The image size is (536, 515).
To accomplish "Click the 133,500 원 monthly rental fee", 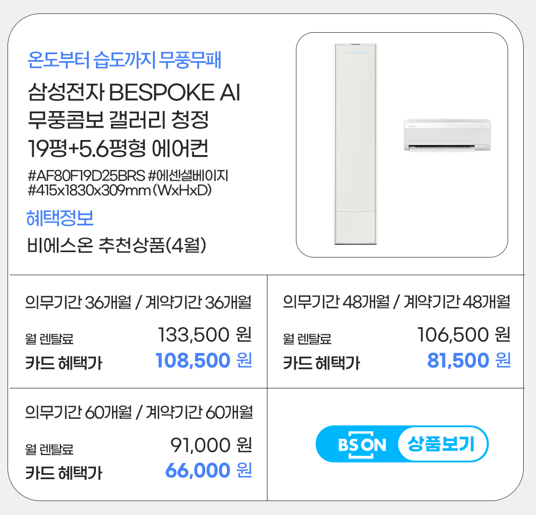I will pyautogui.click(x=205, y=335).
